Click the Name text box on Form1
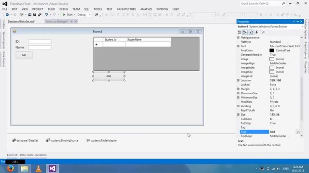 (x=40, y=48)
